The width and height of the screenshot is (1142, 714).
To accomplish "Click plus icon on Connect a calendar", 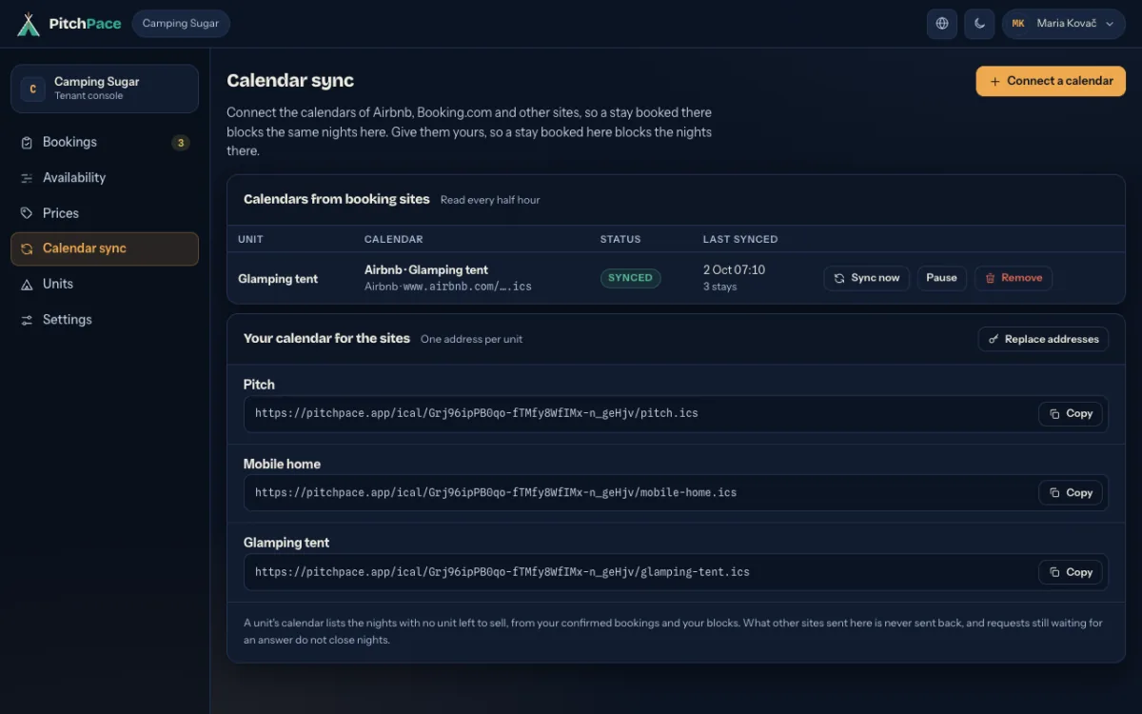I will (x=995, y=81).
